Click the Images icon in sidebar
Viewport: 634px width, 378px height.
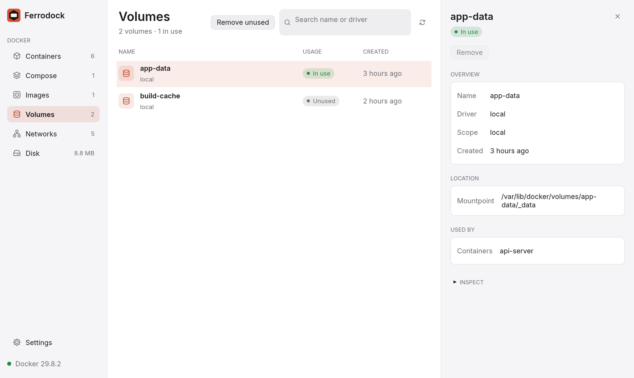pos(17,95)
